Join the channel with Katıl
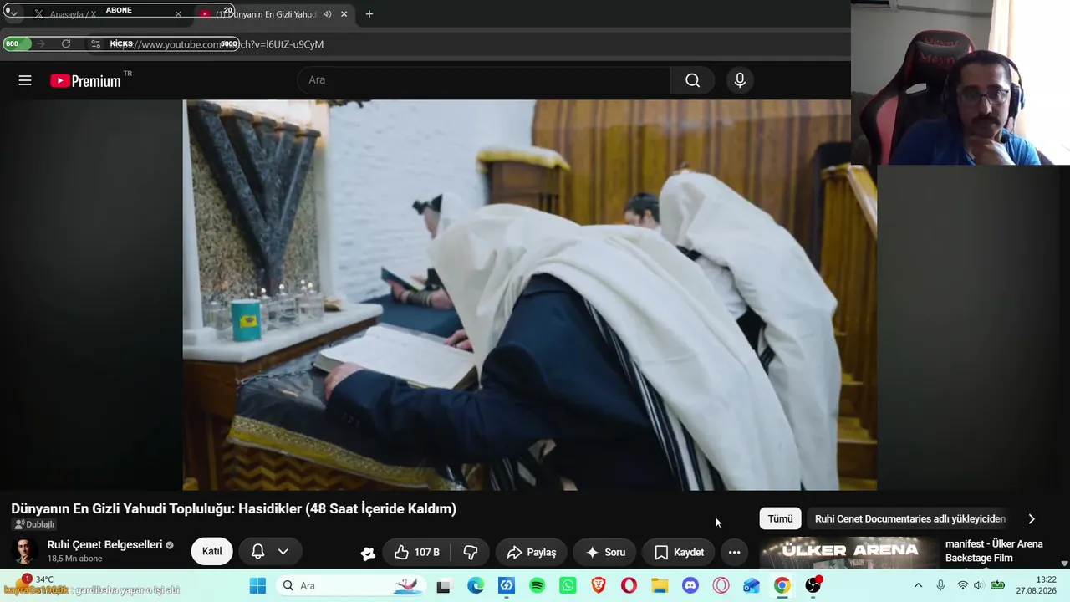This screenshot has height=602, width=1070. pos(211,552)
